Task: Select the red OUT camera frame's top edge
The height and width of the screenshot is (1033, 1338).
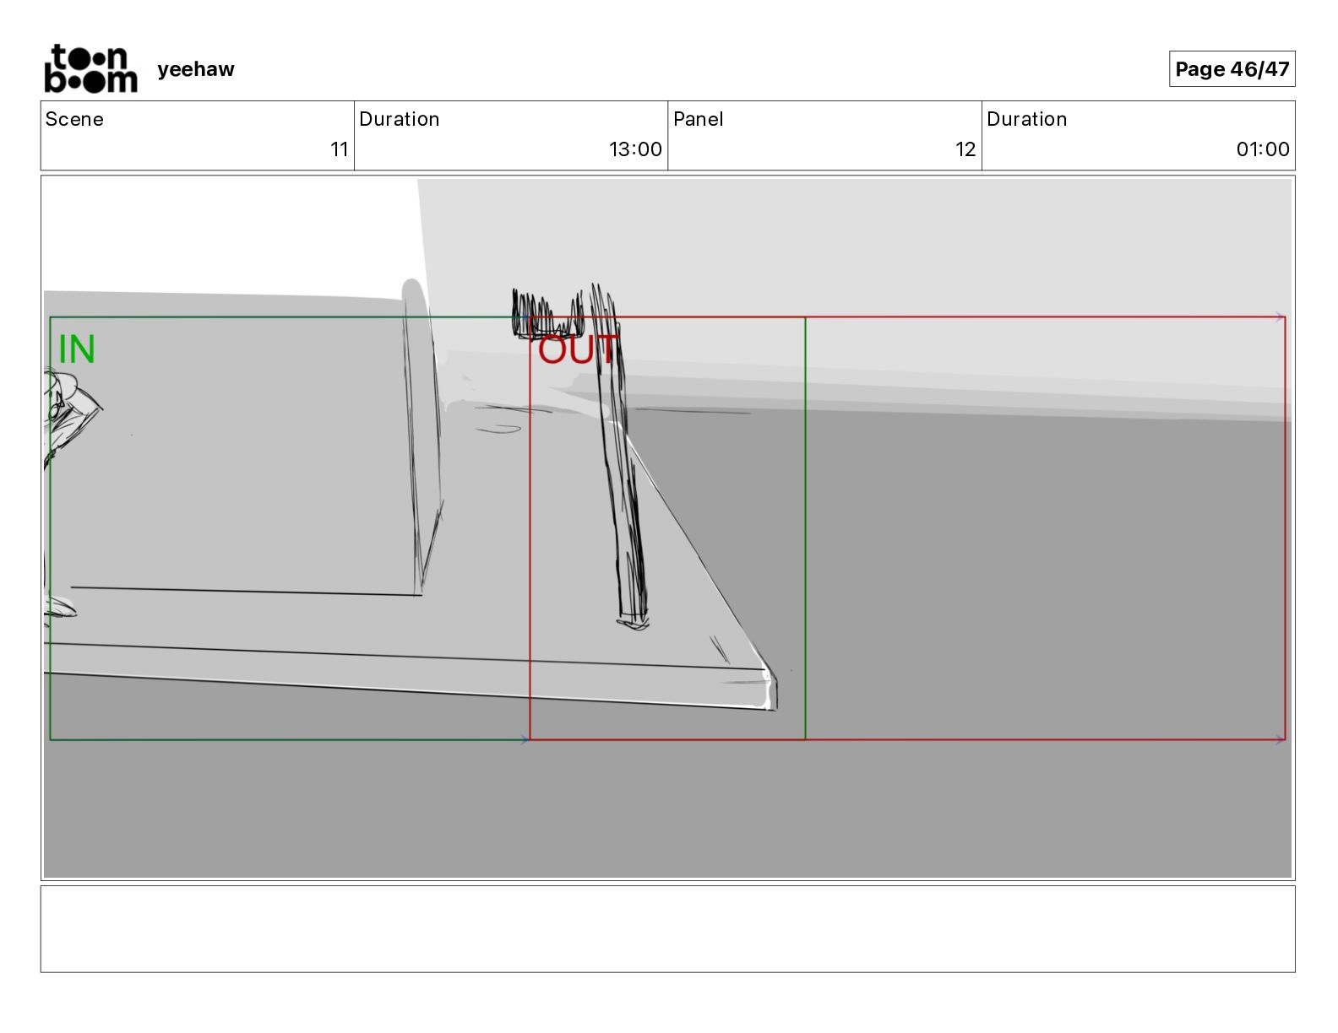Action: point(907,317)
